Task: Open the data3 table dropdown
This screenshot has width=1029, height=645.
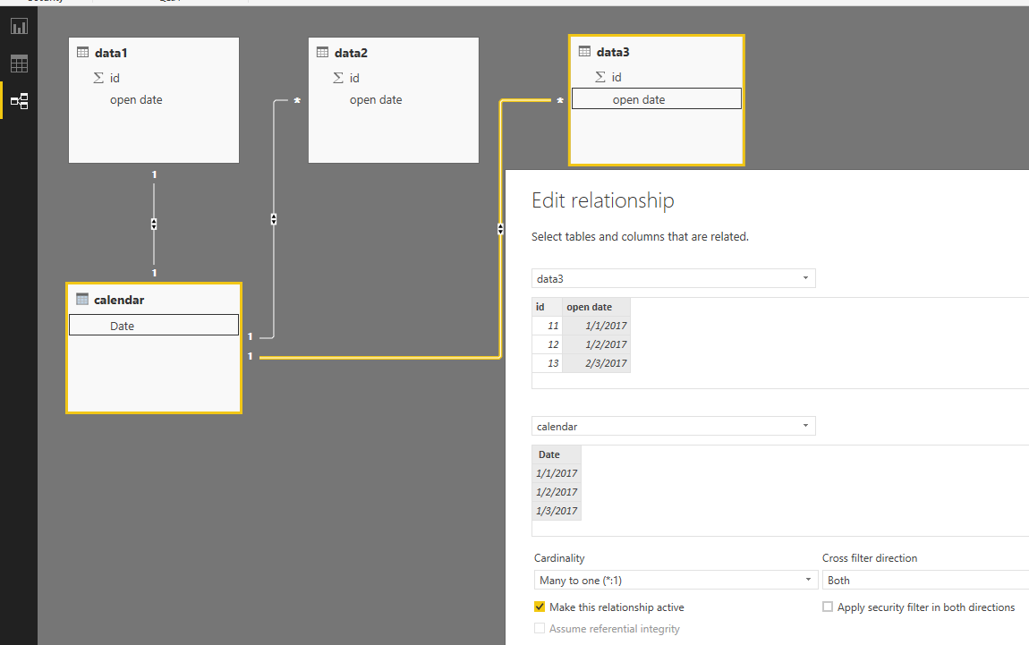Action: pyautogui.click(x=673, y=278)
